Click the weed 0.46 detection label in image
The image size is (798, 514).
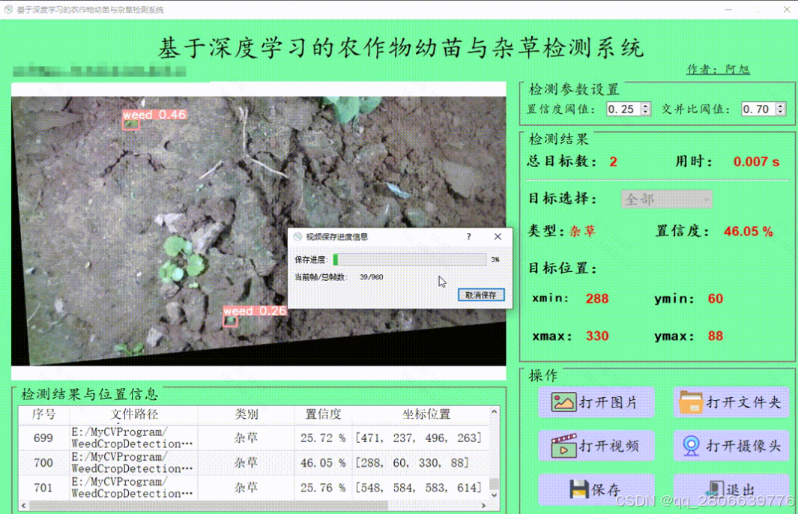(x=154, y=115)
